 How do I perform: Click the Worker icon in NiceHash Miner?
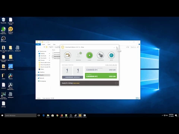(x=79, y=55)
